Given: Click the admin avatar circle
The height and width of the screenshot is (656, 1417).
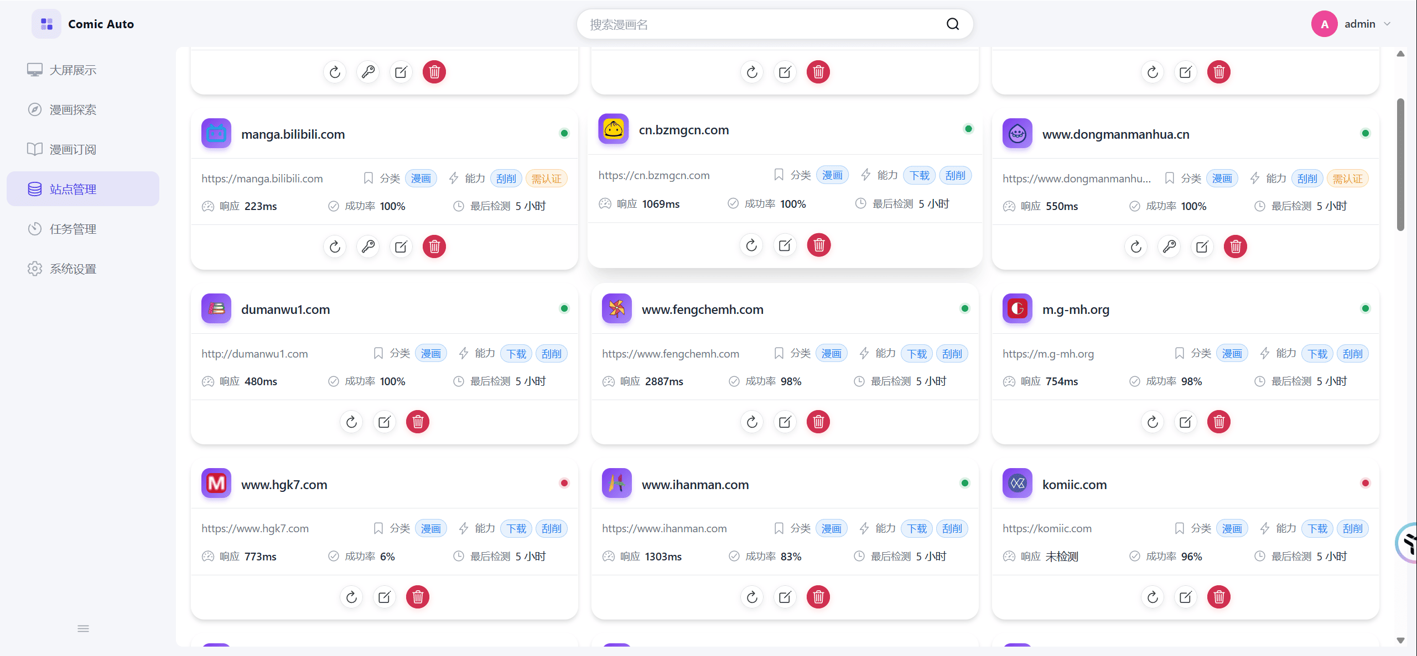Looking at the screenshot, I should (1325, 24).
